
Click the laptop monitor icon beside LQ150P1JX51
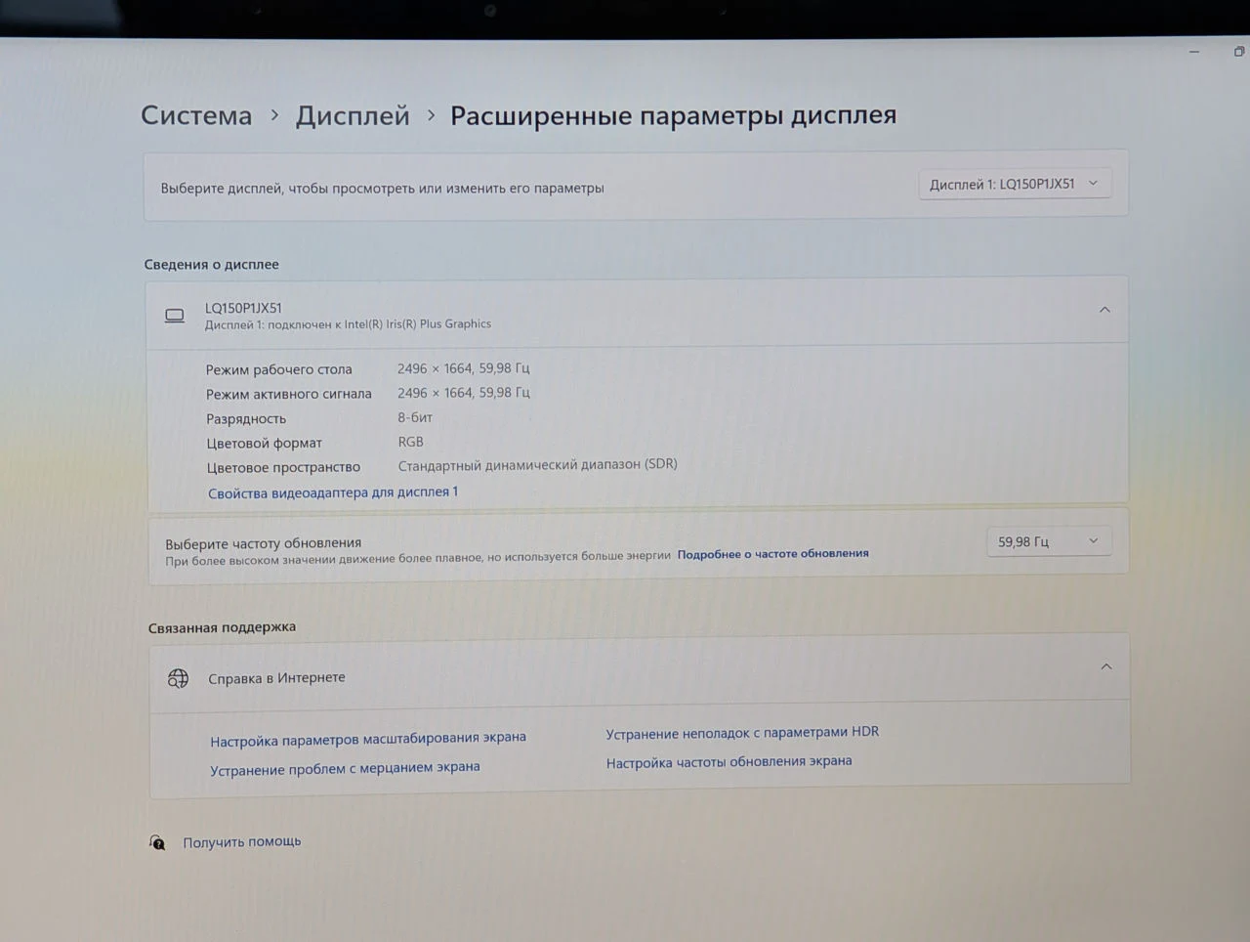pos(175,316)
